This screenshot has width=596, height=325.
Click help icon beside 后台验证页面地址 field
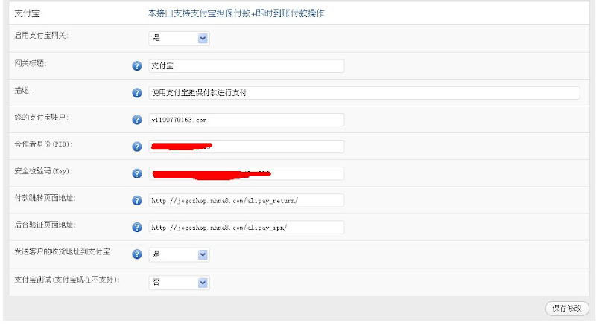[x=137, y=228]
